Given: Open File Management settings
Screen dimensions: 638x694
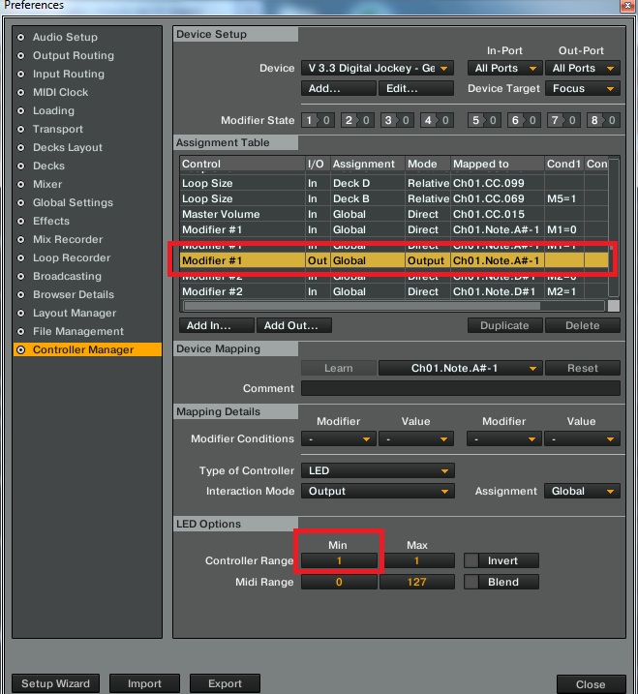Looking at the screenshot, I should [x=77, y=331].
